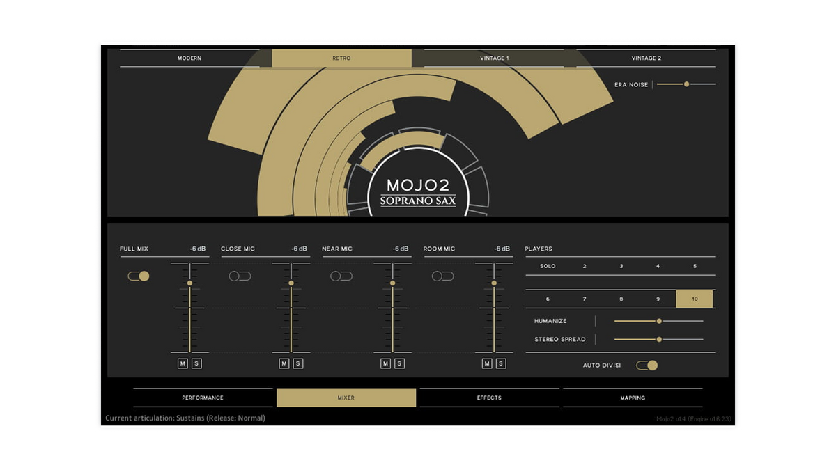The width and height of the screenshot is (836, 470).
Task: Solo the Full Mix channel
Action: point(196,363)
